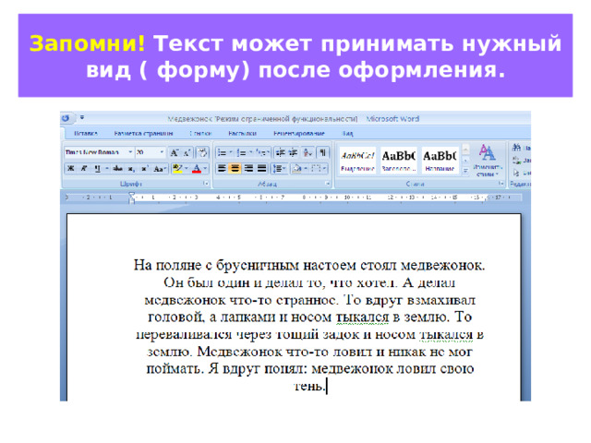Toggle superscript formatting button
Image resolution: width=591 pixels, height=443 pixels.
pos(144,168)
